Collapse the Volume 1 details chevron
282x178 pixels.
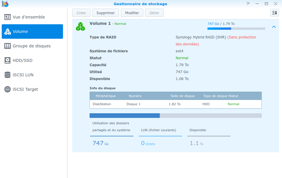coord(274,27)
